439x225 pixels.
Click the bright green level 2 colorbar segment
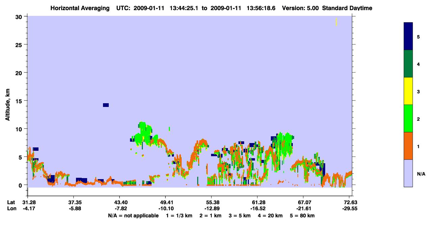[408, 118]
